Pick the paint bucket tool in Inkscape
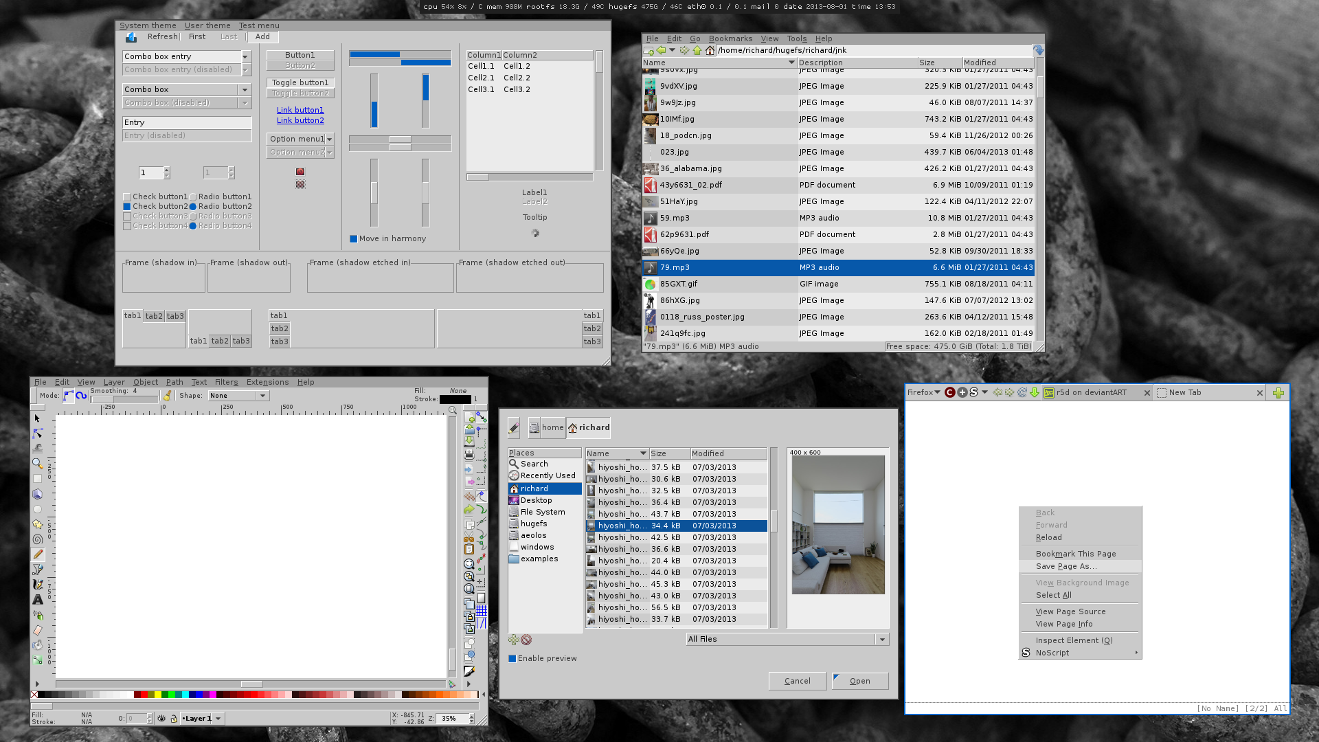Screen dimensions: 1319x742 pyautogui.click(x=37, y=645)
